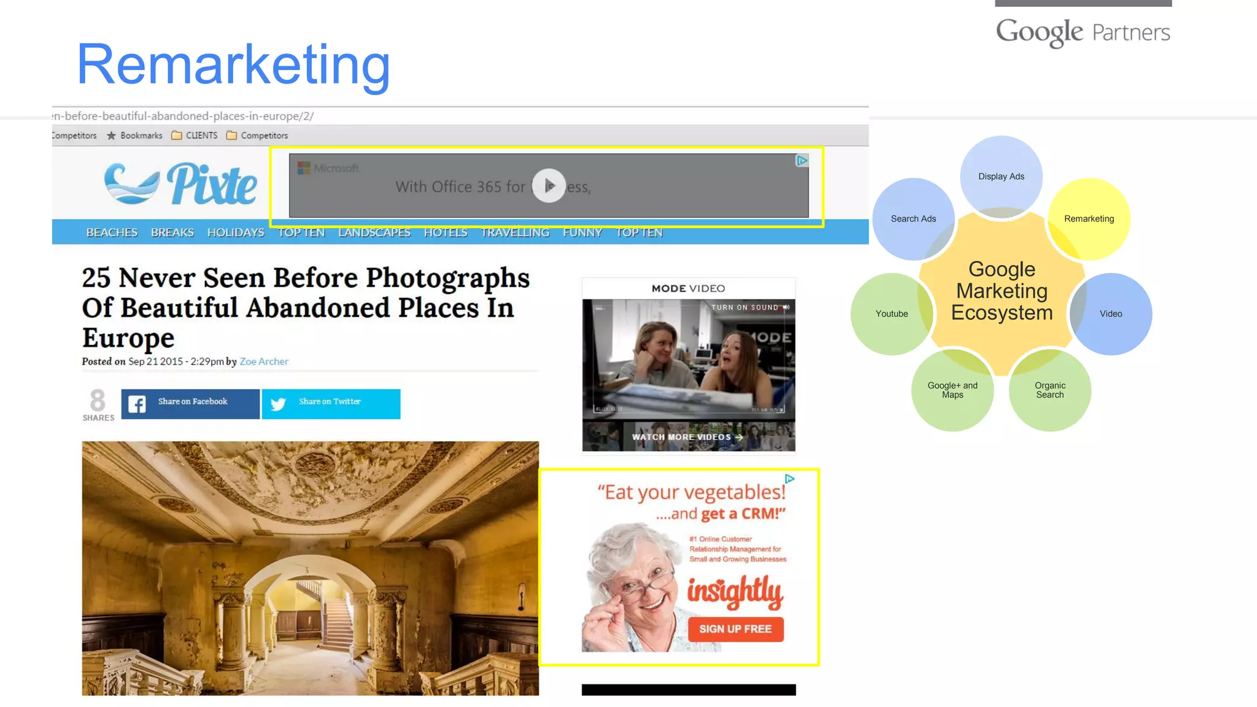Click the Bookmarks star icon
1257x707 pixels.
point(111,136)
